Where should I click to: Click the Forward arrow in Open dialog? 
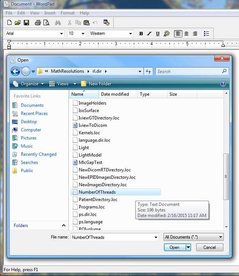[x=26, y=71]
